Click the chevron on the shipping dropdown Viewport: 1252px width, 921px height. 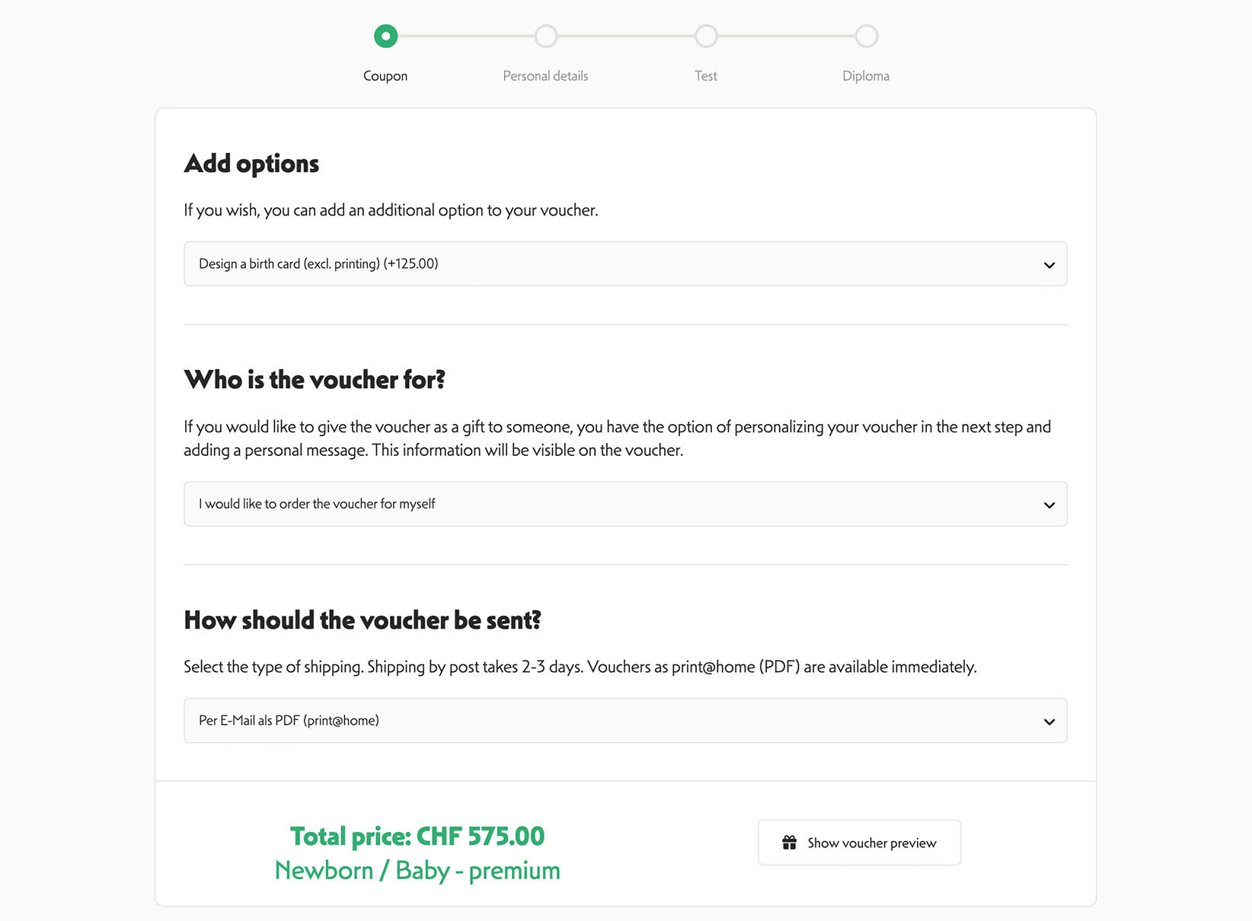pos(1049,720)
